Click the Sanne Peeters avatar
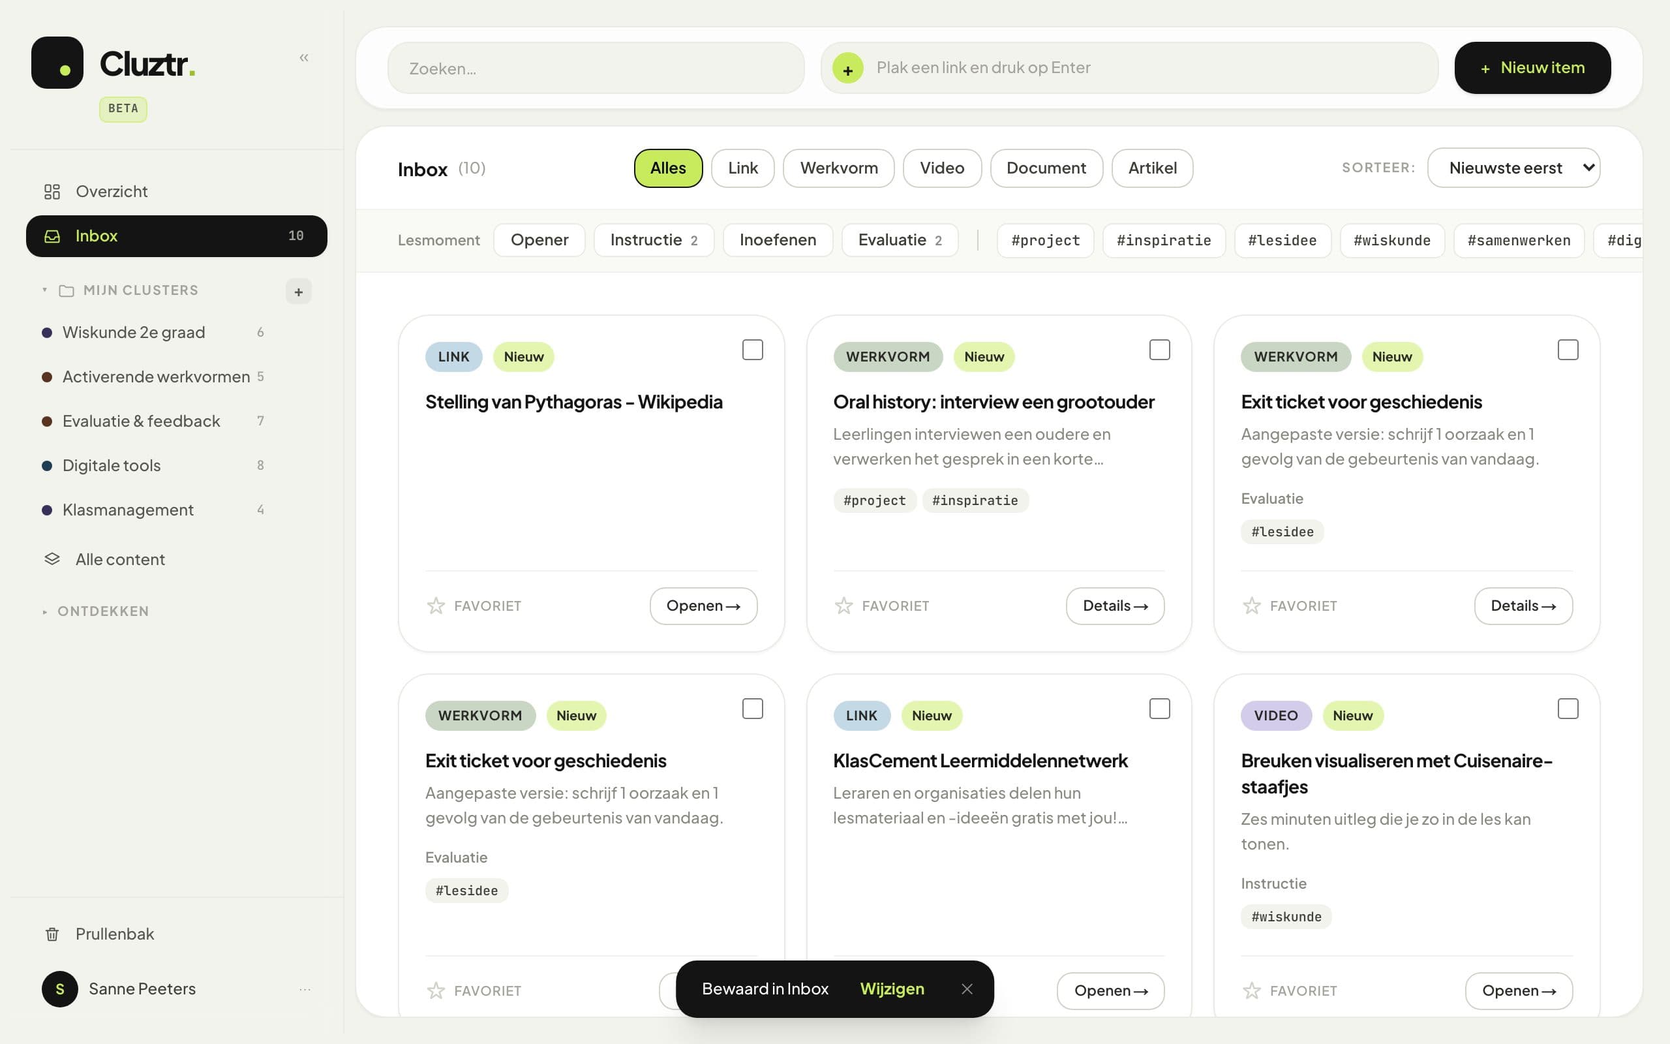This screenshot has height=1044, width=1670. [x=59, y=989]
